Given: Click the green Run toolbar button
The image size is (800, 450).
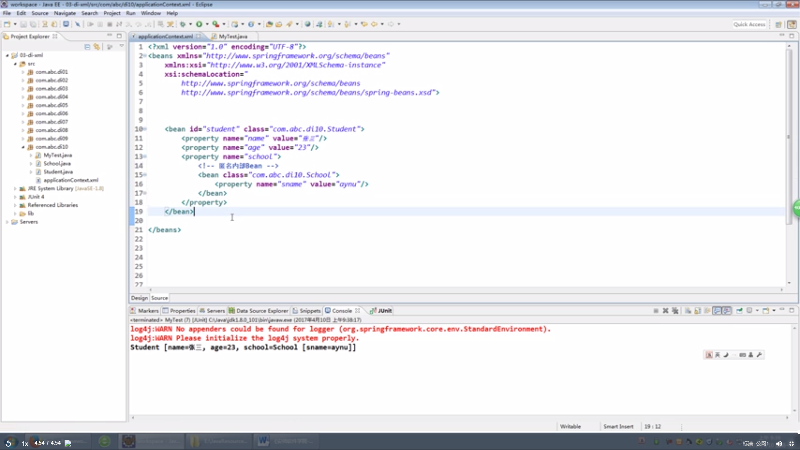Looking at the screenshot, I should tap(199, 24).
